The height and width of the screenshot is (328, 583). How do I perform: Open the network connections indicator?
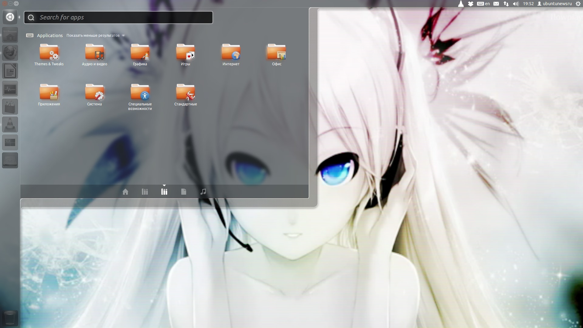506,4
